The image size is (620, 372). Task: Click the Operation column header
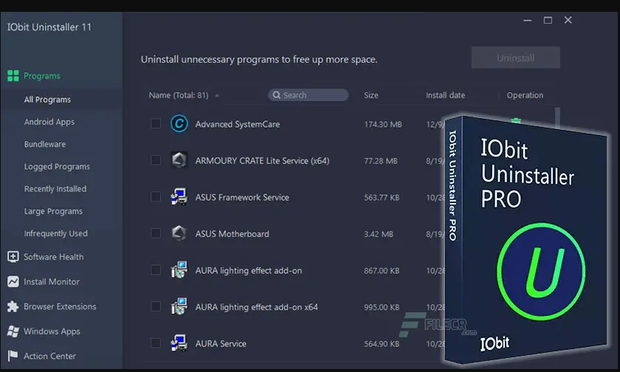(x=525, y=95)
